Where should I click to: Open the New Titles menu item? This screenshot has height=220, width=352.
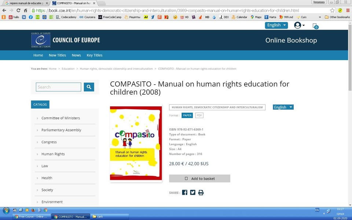coord(57,55)
